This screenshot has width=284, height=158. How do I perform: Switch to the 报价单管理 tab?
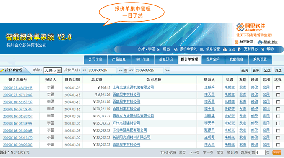[x=189, y=60]
